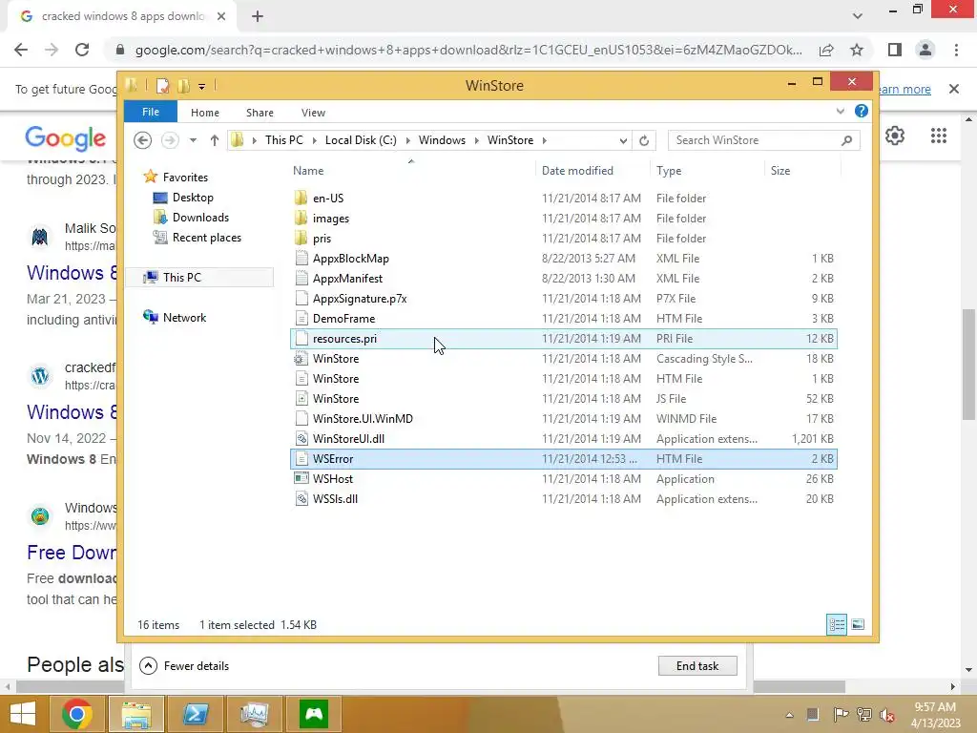This screenshot has width=977, height=733.
Task: Click the search magnifier icon in Explorer
Action: pos(846,140)
